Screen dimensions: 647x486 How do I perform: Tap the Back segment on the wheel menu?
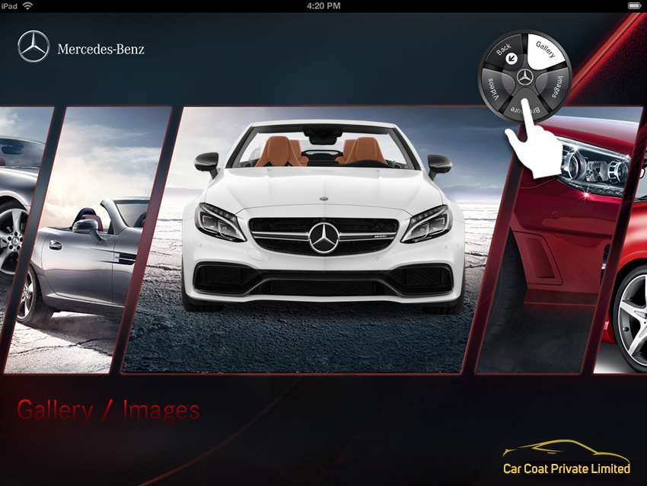[502, 53]
